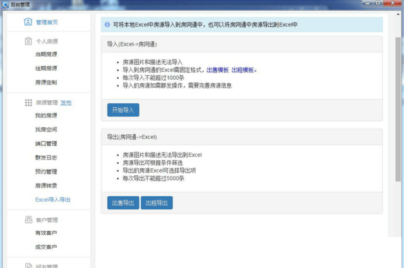Viewport: 404px width, 268px height.
Task: Click the text 每次导出不能超过5000条
Action: (x=153, y=178)
